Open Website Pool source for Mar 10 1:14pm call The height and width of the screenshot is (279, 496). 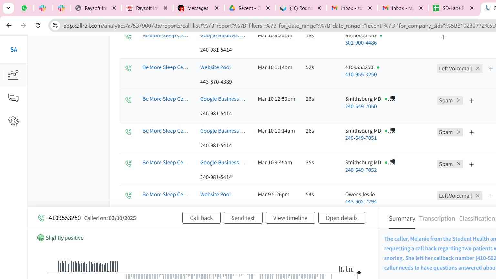(x=215, y=67)
